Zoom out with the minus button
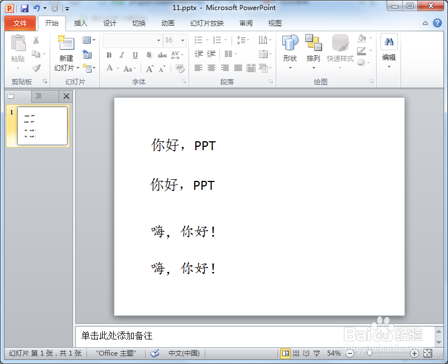 [349, 354]
